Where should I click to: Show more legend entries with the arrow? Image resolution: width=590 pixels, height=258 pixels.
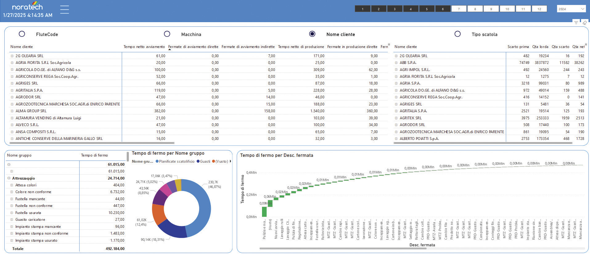230,161
